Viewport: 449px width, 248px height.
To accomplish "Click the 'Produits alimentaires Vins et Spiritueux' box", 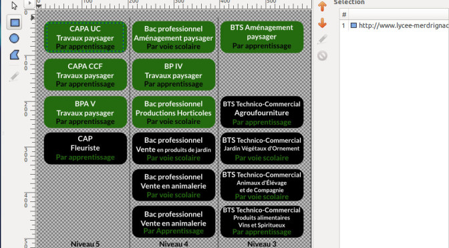I will click(x=262, y=222).
